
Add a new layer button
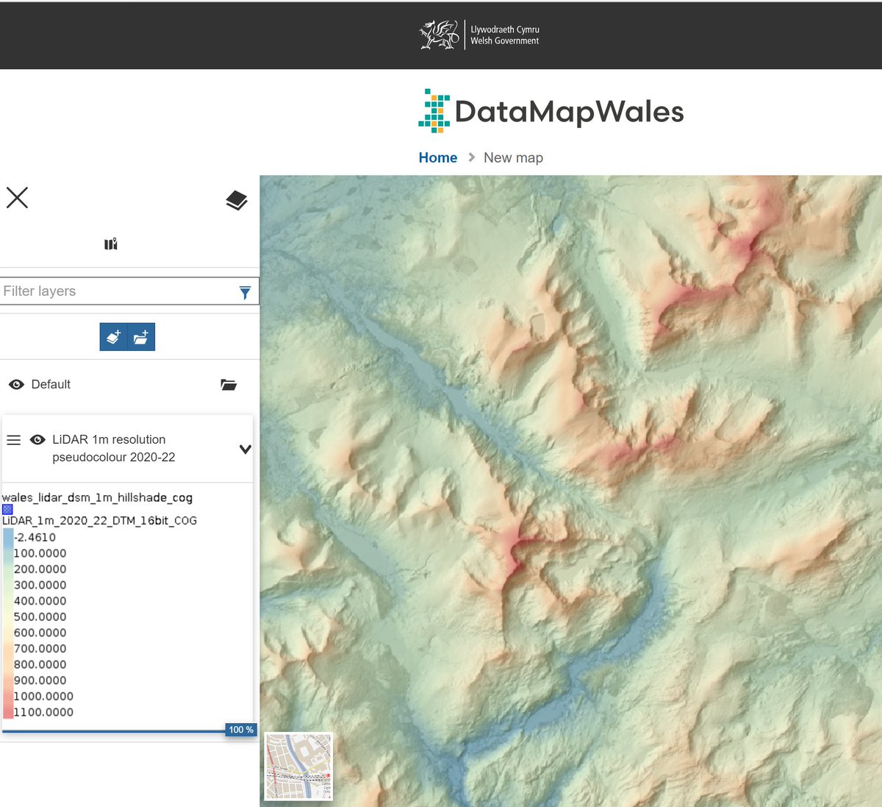(114, 337)
